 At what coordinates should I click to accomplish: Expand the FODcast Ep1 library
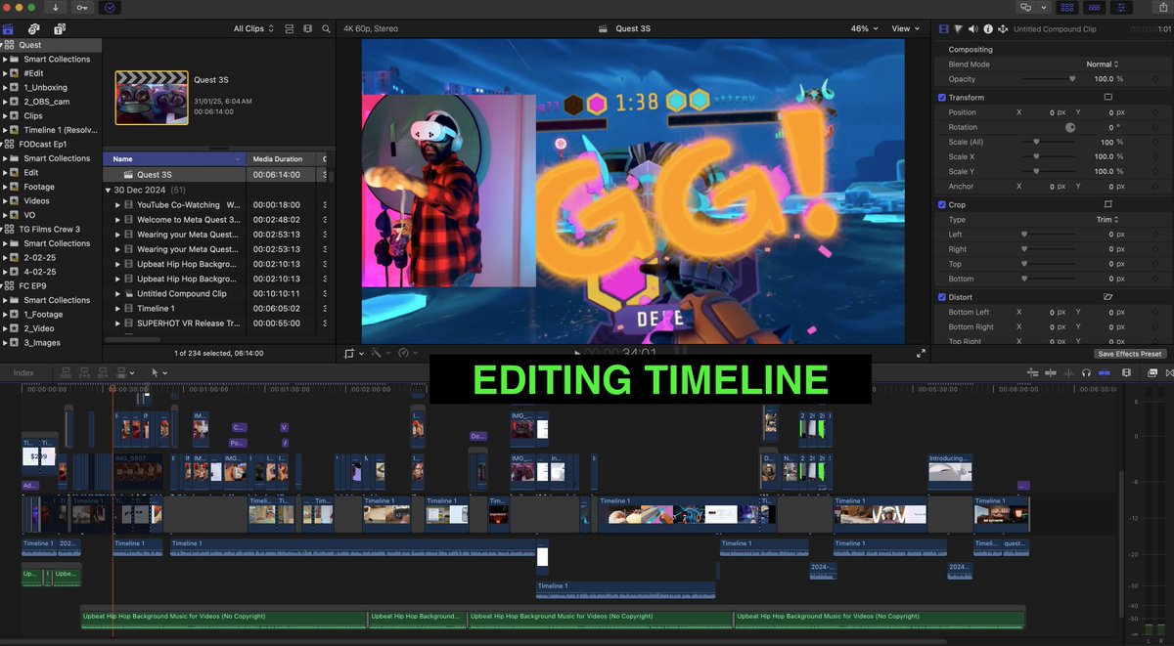5,144
